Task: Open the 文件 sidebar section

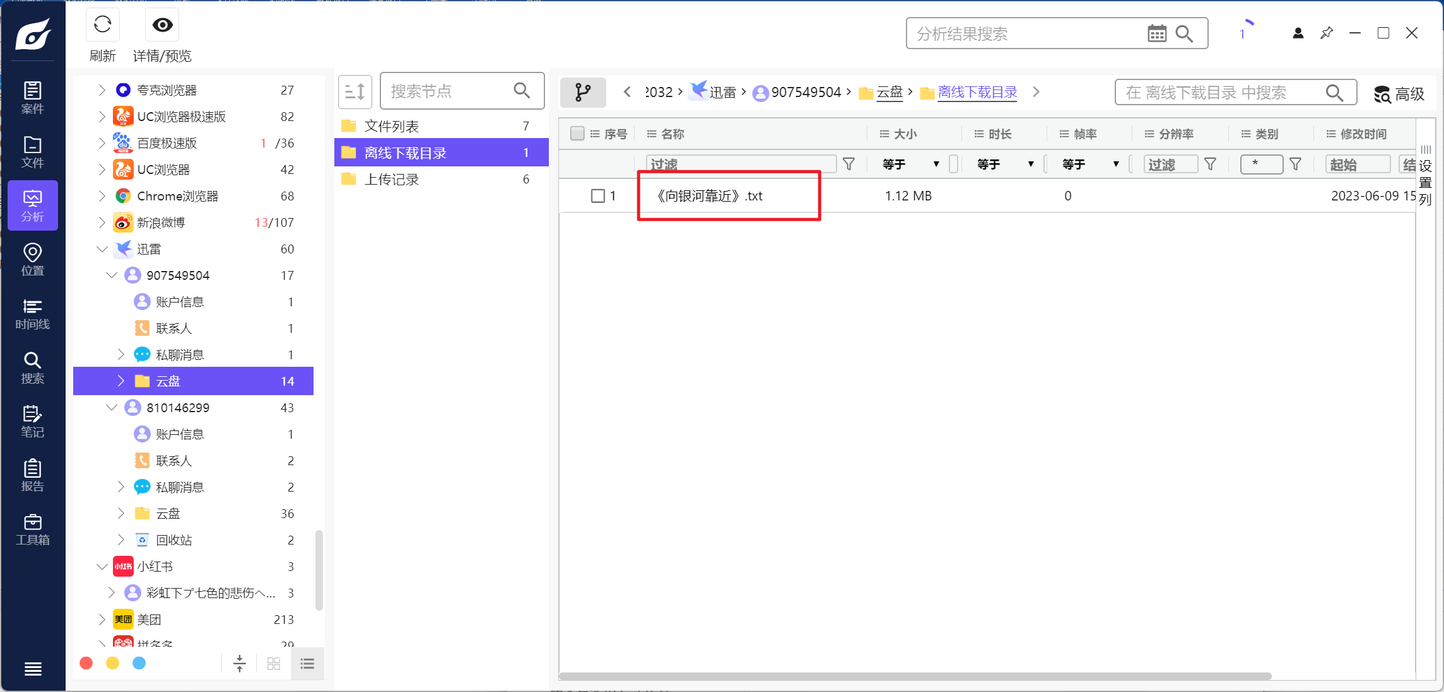Action: (32, 152)
